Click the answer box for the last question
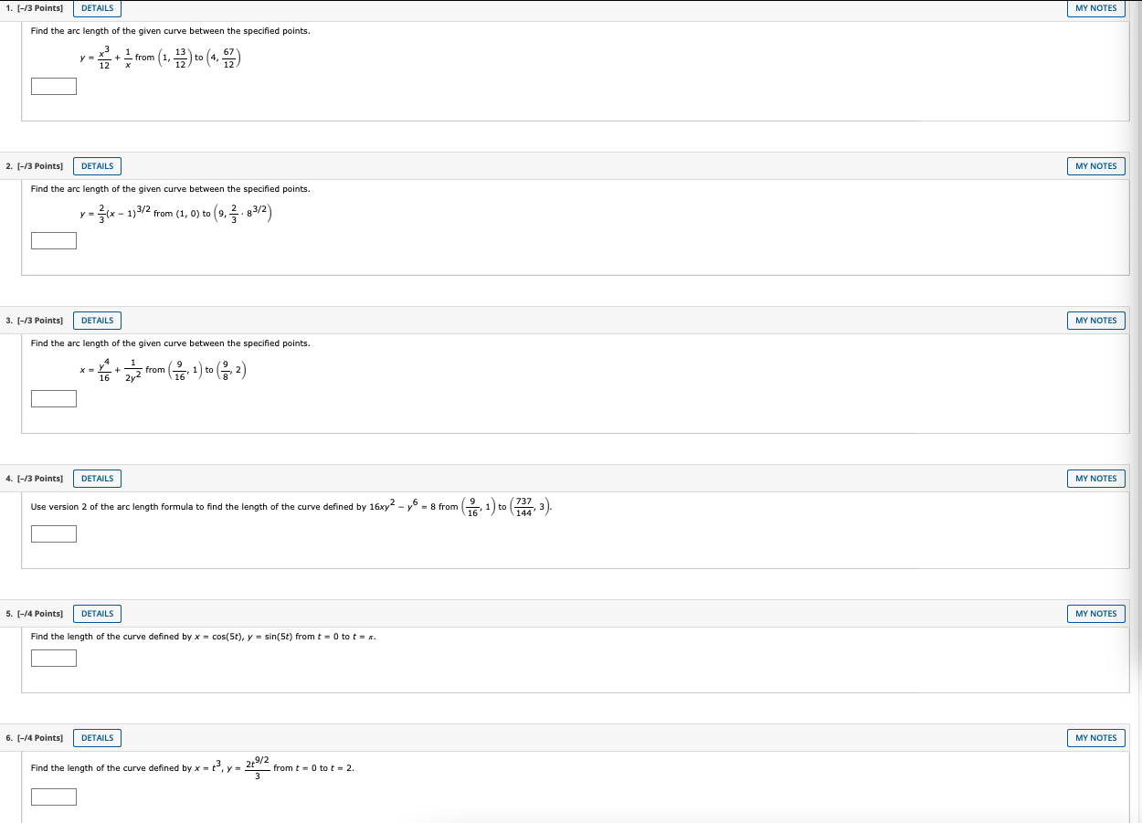 click(53, 796)
